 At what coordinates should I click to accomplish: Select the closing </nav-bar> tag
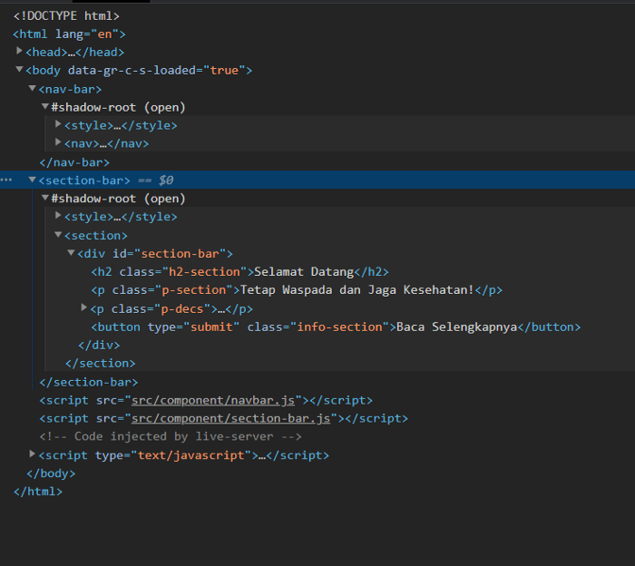click(74, 162)
